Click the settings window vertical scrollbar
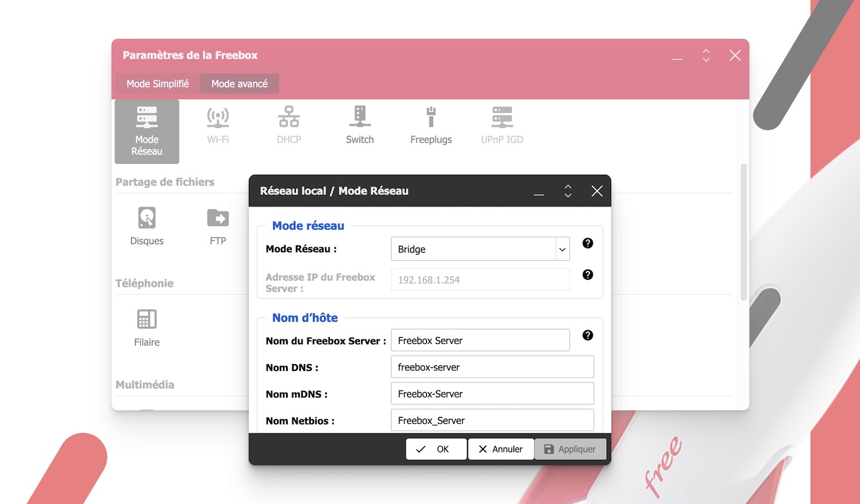 point(744,232)
